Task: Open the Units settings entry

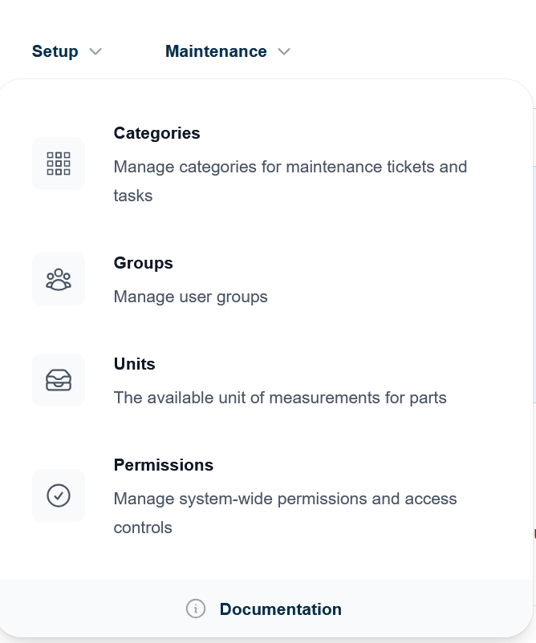Action: pyautogui.click(x=134, y=364)
